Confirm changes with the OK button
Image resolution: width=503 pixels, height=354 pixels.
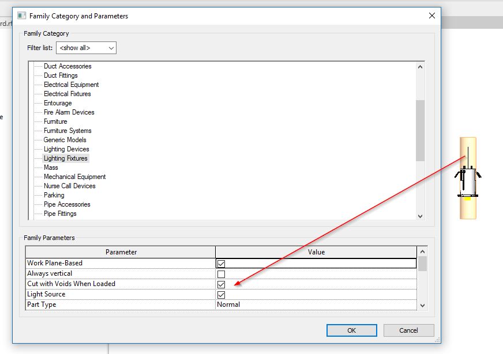pyautogui.click(x=351, y=330)
